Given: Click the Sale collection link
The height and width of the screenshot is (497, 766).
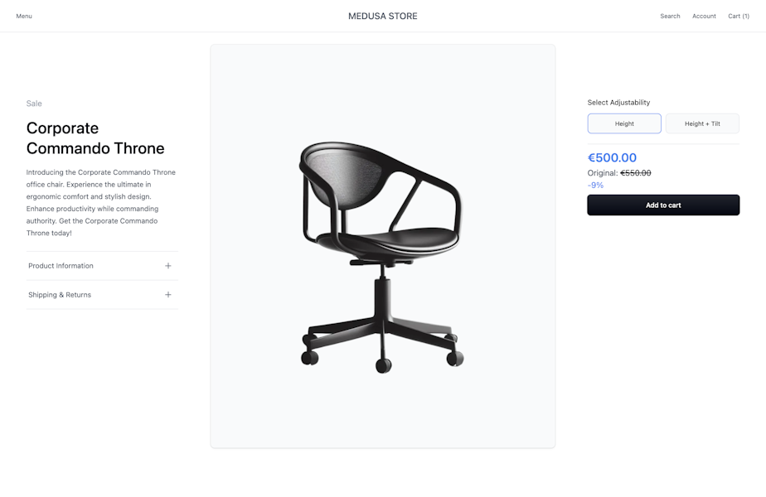Looking at the screenshot, I should [34, 104].
